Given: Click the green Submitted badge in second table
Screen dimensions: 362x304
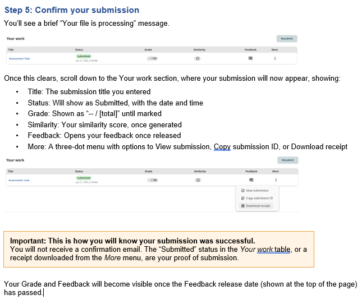Looking at the screenshot, I should click(x=84, y=178).
